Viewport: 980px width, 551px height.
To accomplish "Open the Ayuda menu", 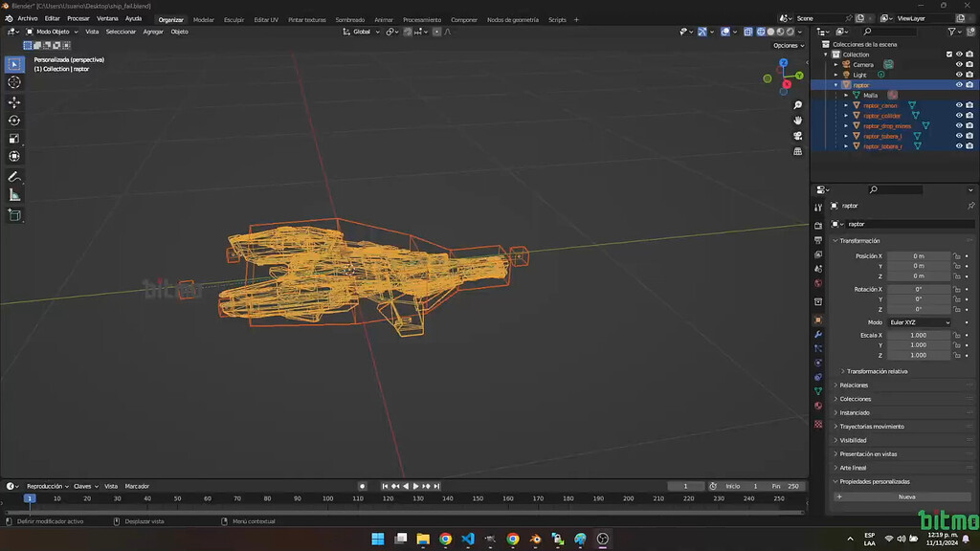I will coord(133,18).
